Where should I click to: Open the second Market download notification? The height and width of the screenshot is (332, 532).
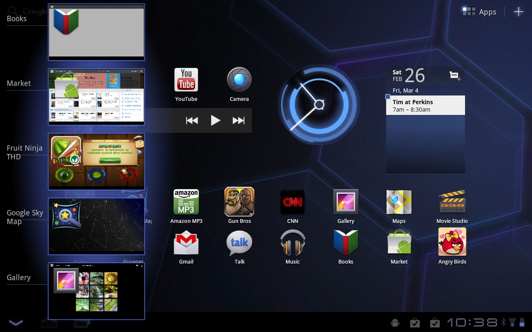point(434,322)
